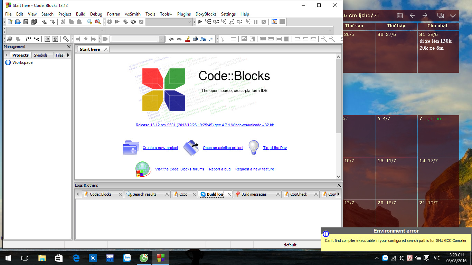Run the current program
This screenshot has width=472, height=265.
point(117,21)
